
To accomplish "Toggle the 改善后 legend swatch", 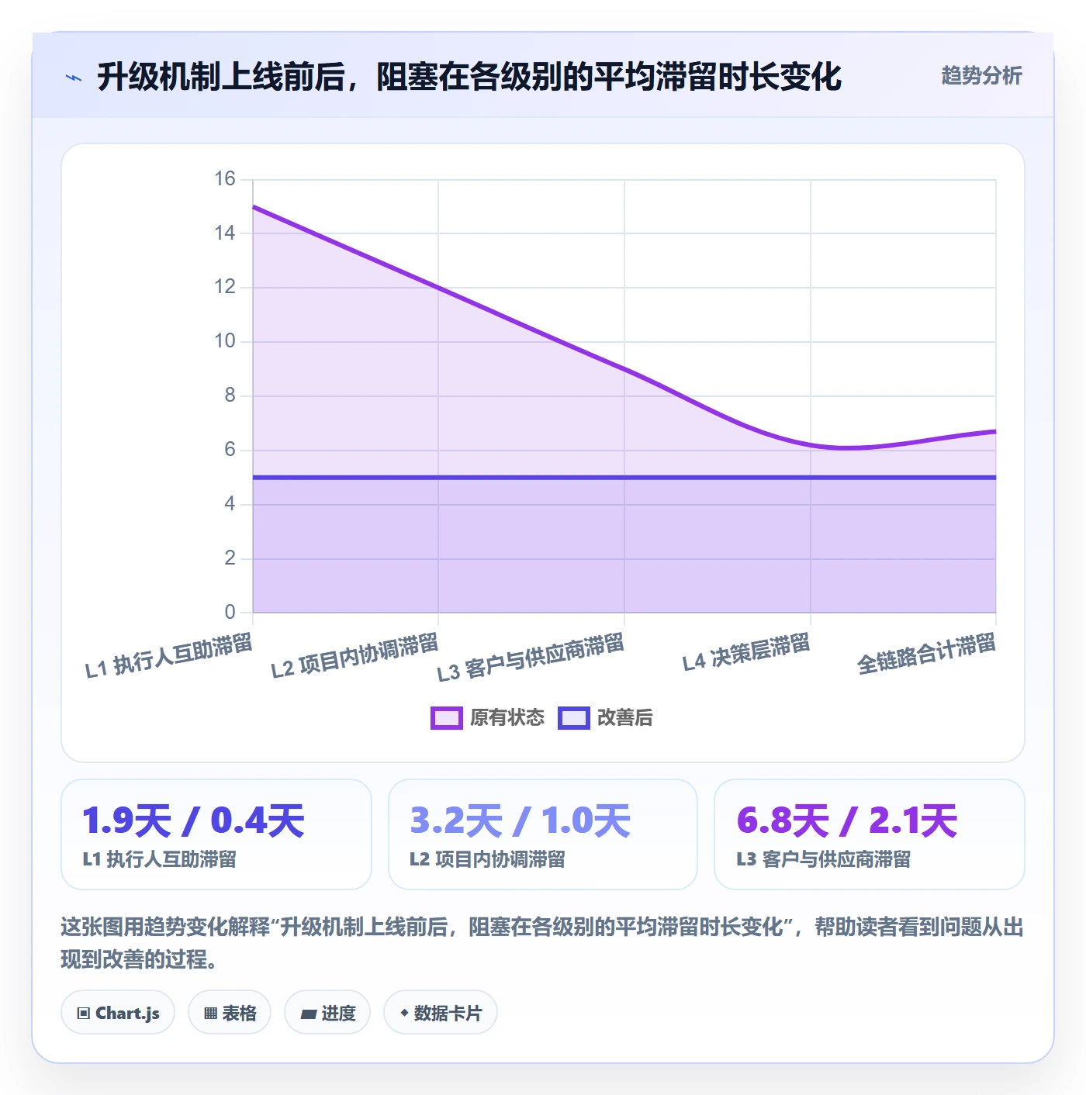I will 574,718.
